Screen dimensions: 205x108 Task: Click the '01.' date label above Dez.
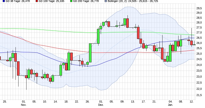101,102
